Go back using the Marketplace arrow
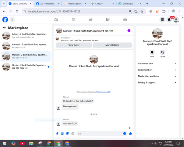Image resolution: width=184 pixels, height=147 pixels. click(x=4, y=28)
